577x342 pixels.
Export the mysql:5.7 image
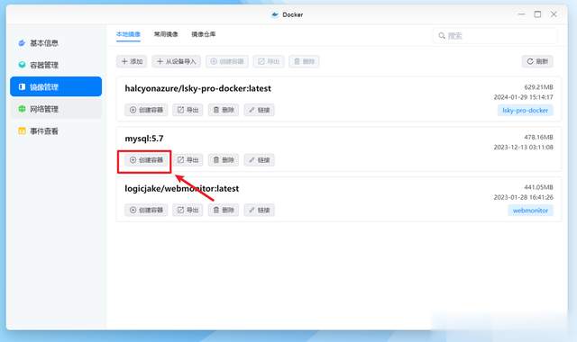point(188,160)
